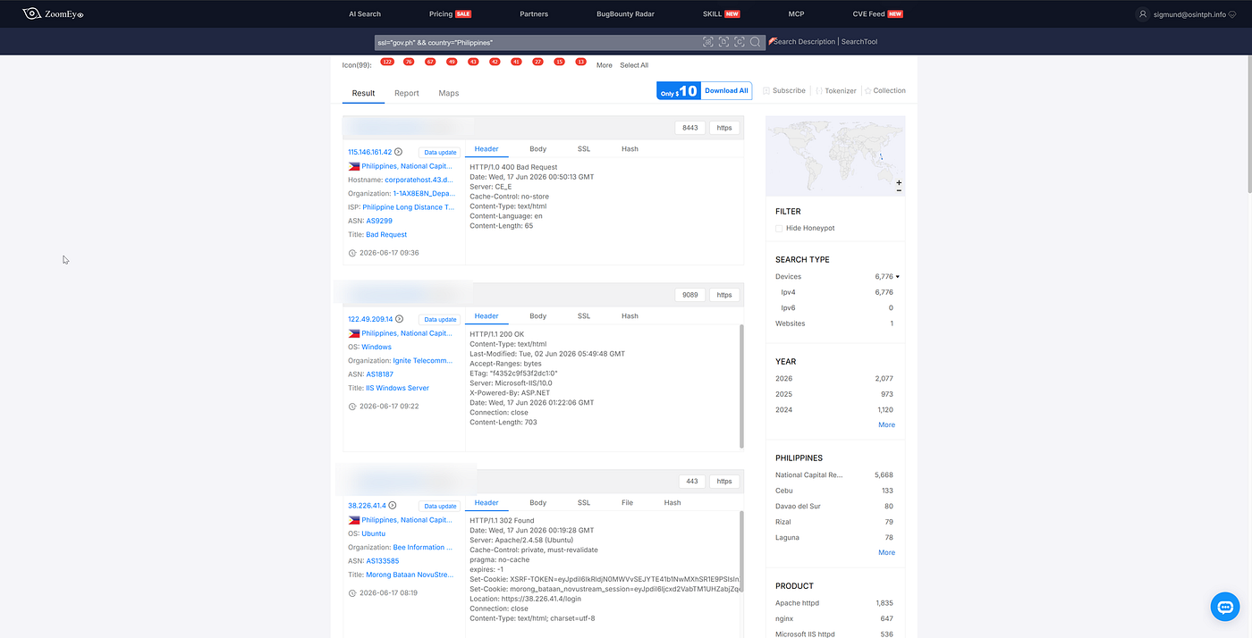Show more regions in PHILIPPINES filter
1252x638 pixels.
[x=886, y=552]
